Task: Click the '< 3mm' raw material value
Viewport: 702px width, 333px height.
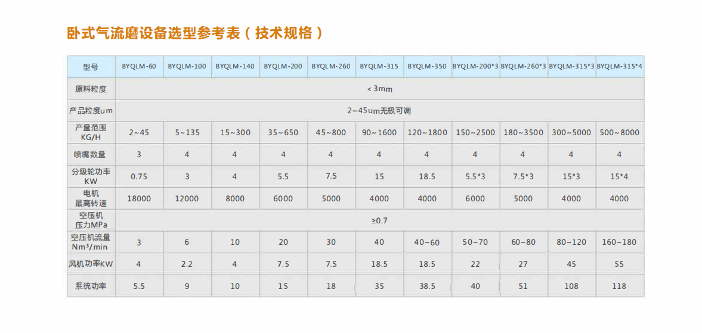Action: click(379, 89)
